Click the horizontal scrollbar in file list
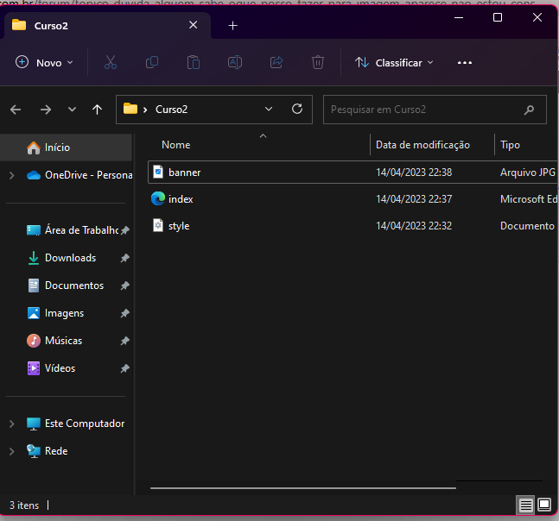Viewport: 559px width, 521px height. pyautogui.click(x=303, y=488)
